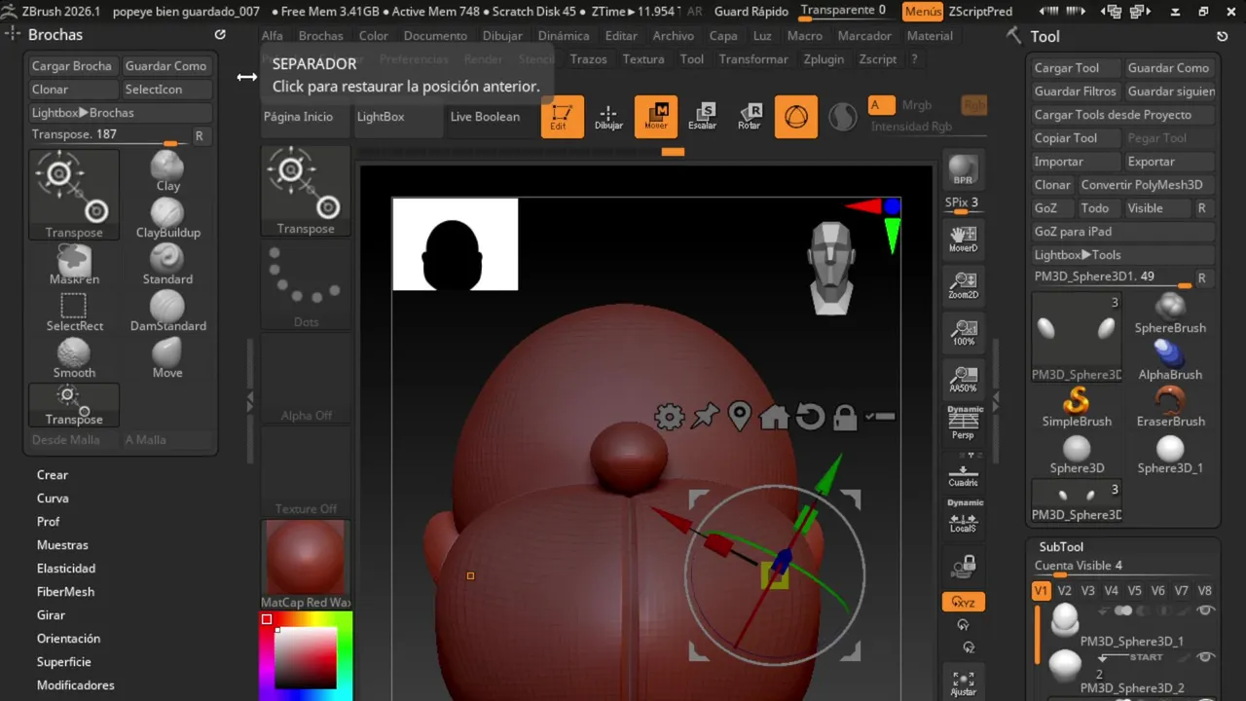Toggle gizmo lock icon
The height and width of the screenshot is (701, 1246).
coord(845,417)
